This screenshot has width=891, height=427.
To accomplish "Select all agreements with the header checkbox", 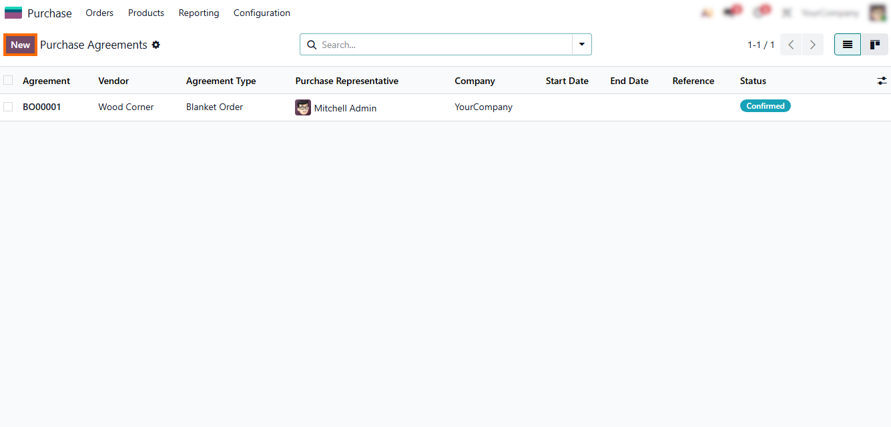I will 8,81.
